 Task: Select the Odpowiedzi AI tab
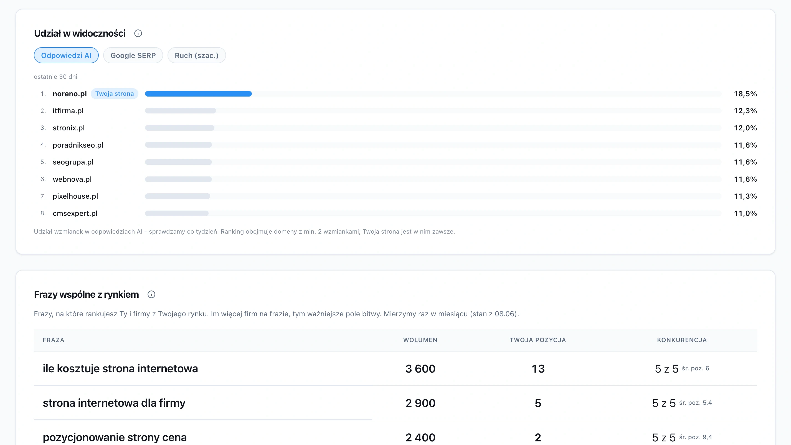point(66,55)
